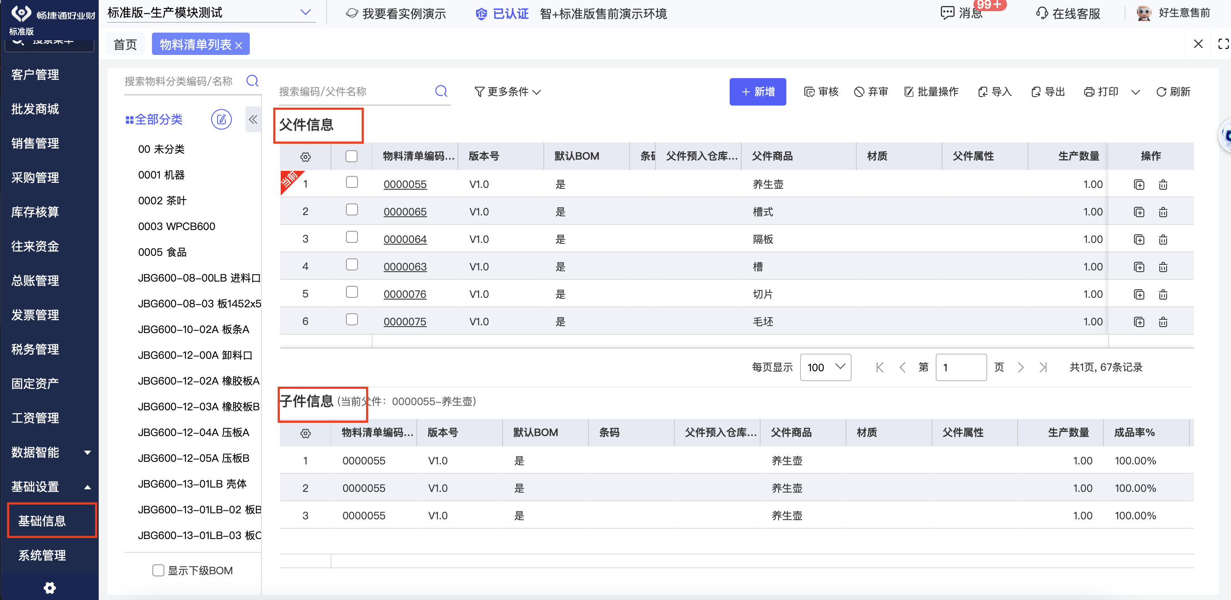Collapse the 基础设置 sidebar menu
The height and width of the screenshot is (600, 1231).
(88, 487)
